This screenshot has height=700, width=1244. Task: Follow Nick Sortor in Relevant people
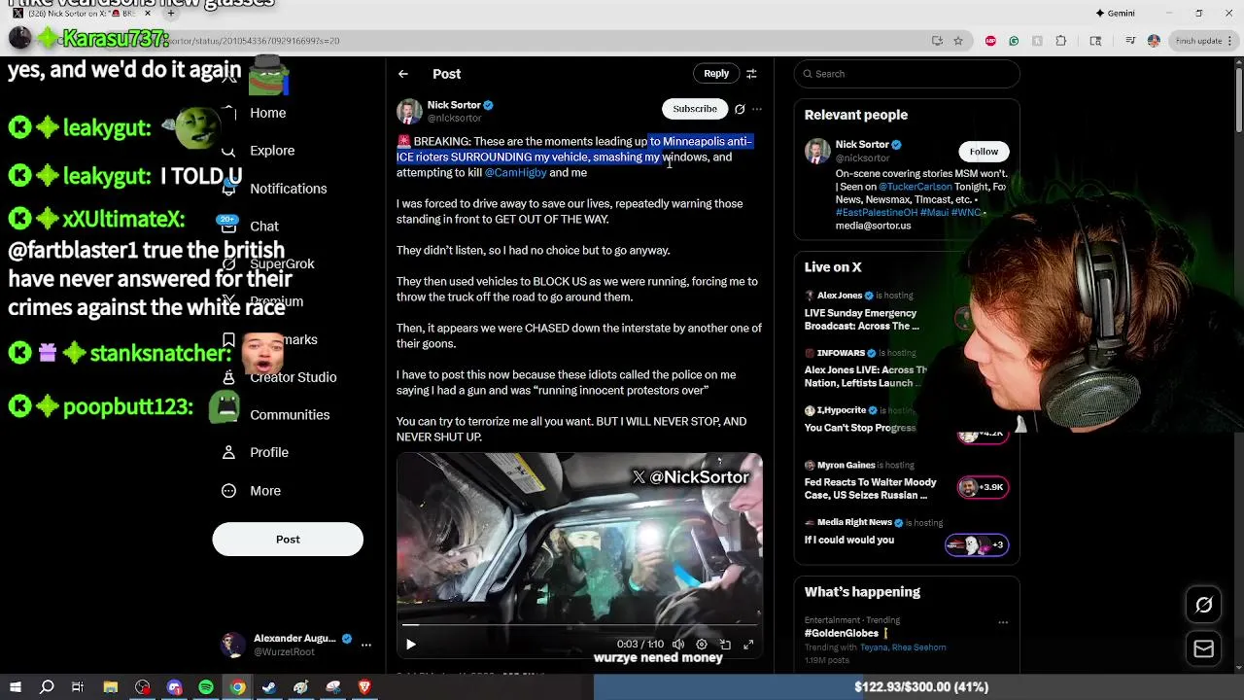coord(984,152)
